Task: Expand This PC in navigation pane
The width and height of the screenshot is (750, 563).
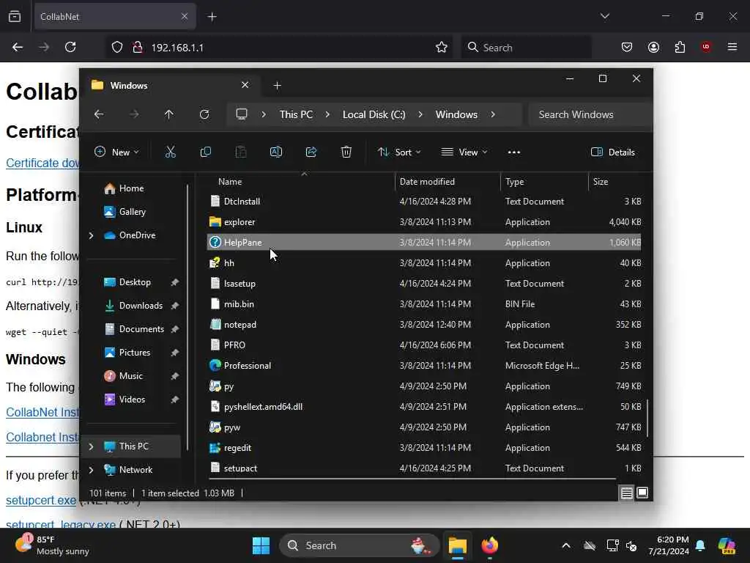Action: [91, 446]
